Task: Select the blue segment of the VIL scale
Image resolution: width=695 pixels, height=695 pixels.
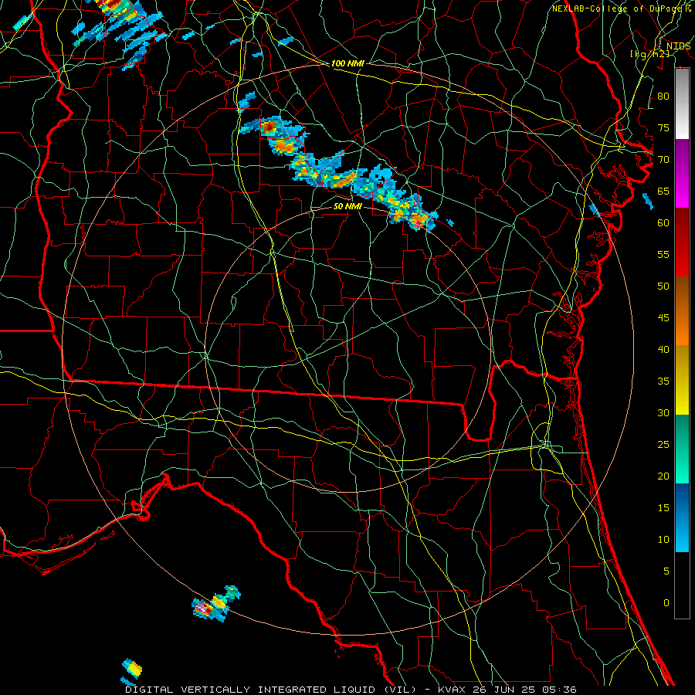Action: 682,517
